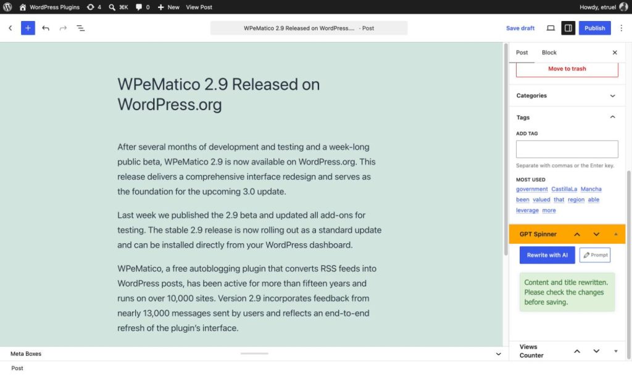Open the document overview list view
Image resolution: width=632 pixels, height=375 pixels.
(x=81, y=28)
